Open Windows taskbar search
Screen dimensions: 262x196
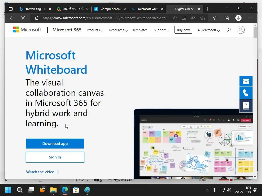19,190
